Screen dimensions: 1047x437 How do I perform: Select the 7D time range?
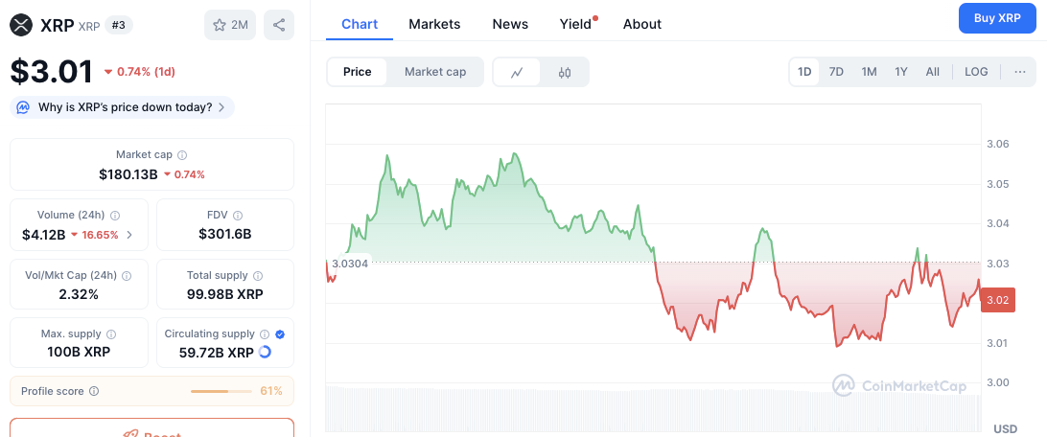836,72
